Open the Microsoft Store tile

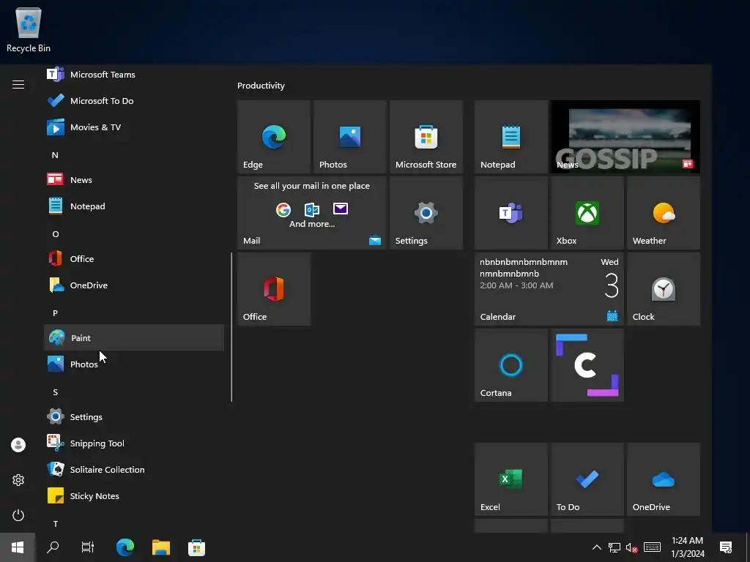(x=426, y=137)
